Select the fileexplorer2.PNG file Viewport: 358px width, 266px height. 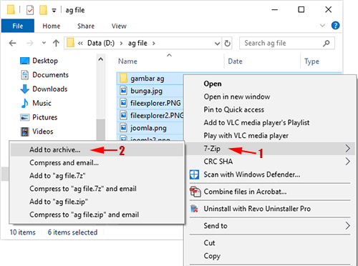(x=150, y=116)
